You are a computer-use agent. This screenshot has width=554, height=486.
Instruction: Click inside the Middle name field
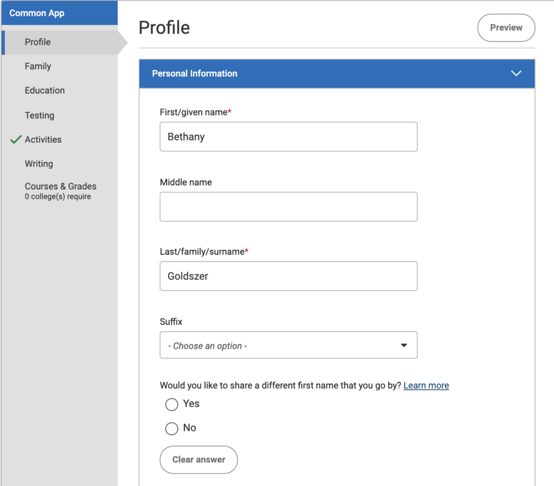(x=288, y=207)
